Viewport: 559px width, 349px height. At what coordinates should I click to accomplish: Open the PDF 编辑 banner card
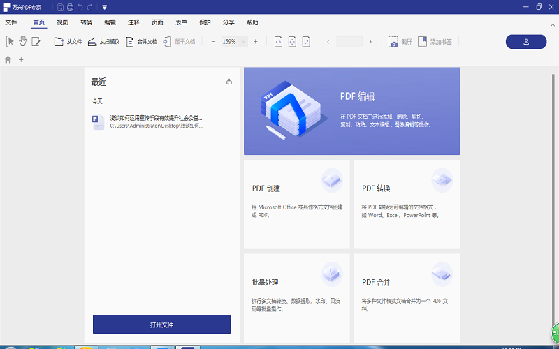[351, 111]
